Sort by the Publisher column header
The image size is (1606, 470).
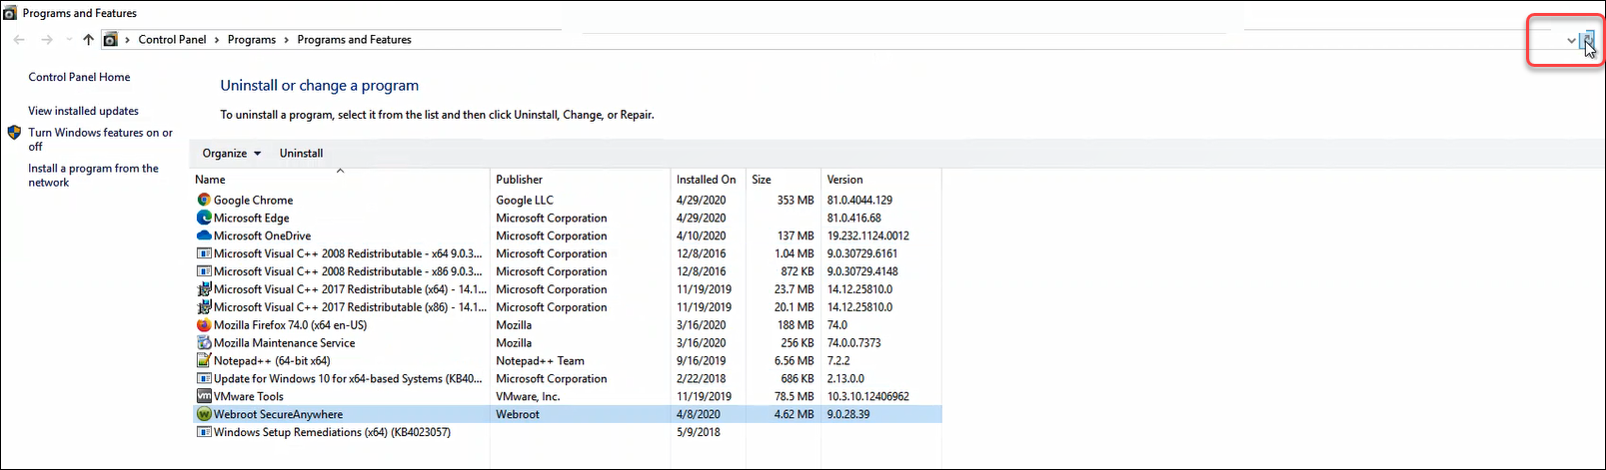(581, 180)
